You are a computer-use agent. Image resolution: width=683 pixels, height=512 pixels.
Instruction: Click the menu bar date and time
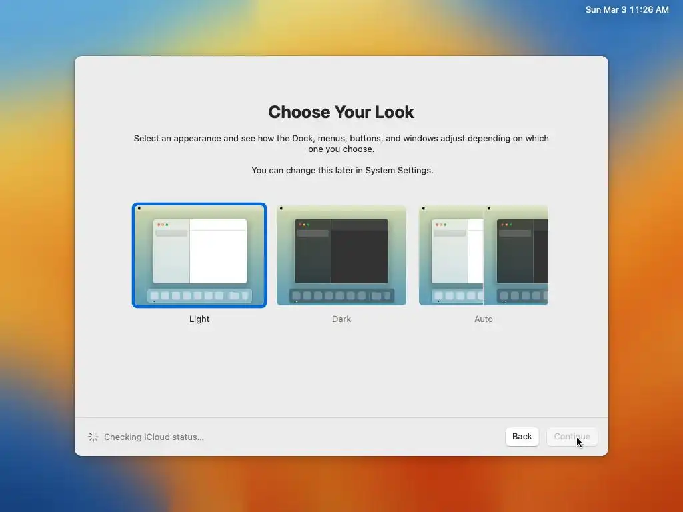(x=627, y=9)
